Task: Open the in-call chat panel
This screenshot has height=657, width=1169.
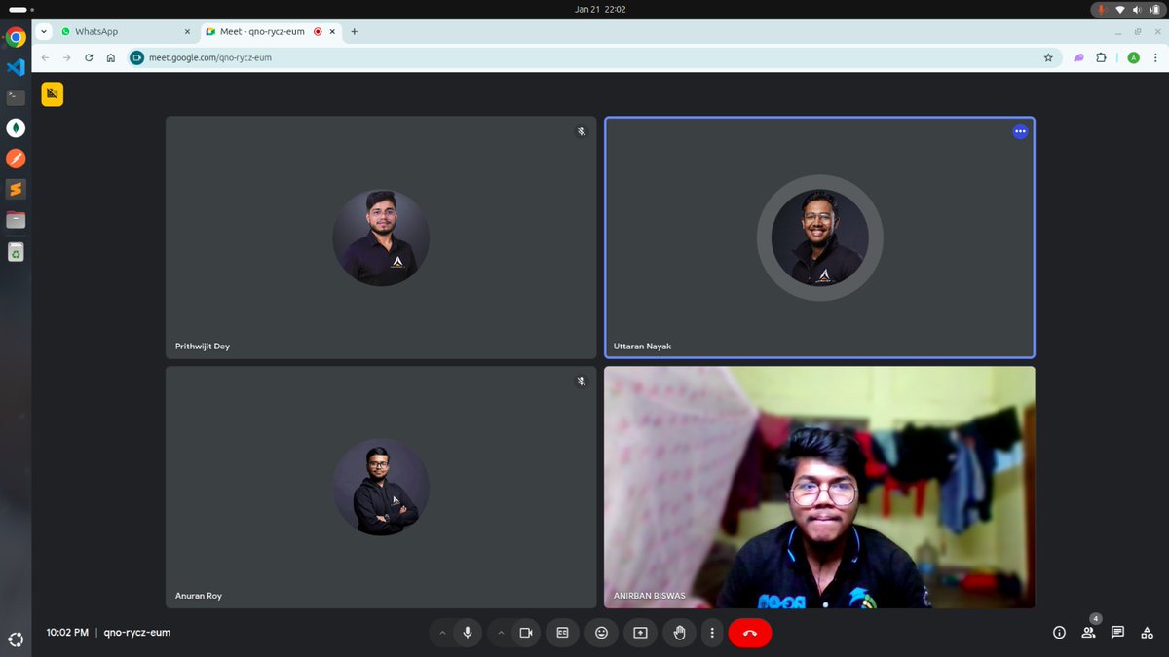Action: click(1117, 633)
